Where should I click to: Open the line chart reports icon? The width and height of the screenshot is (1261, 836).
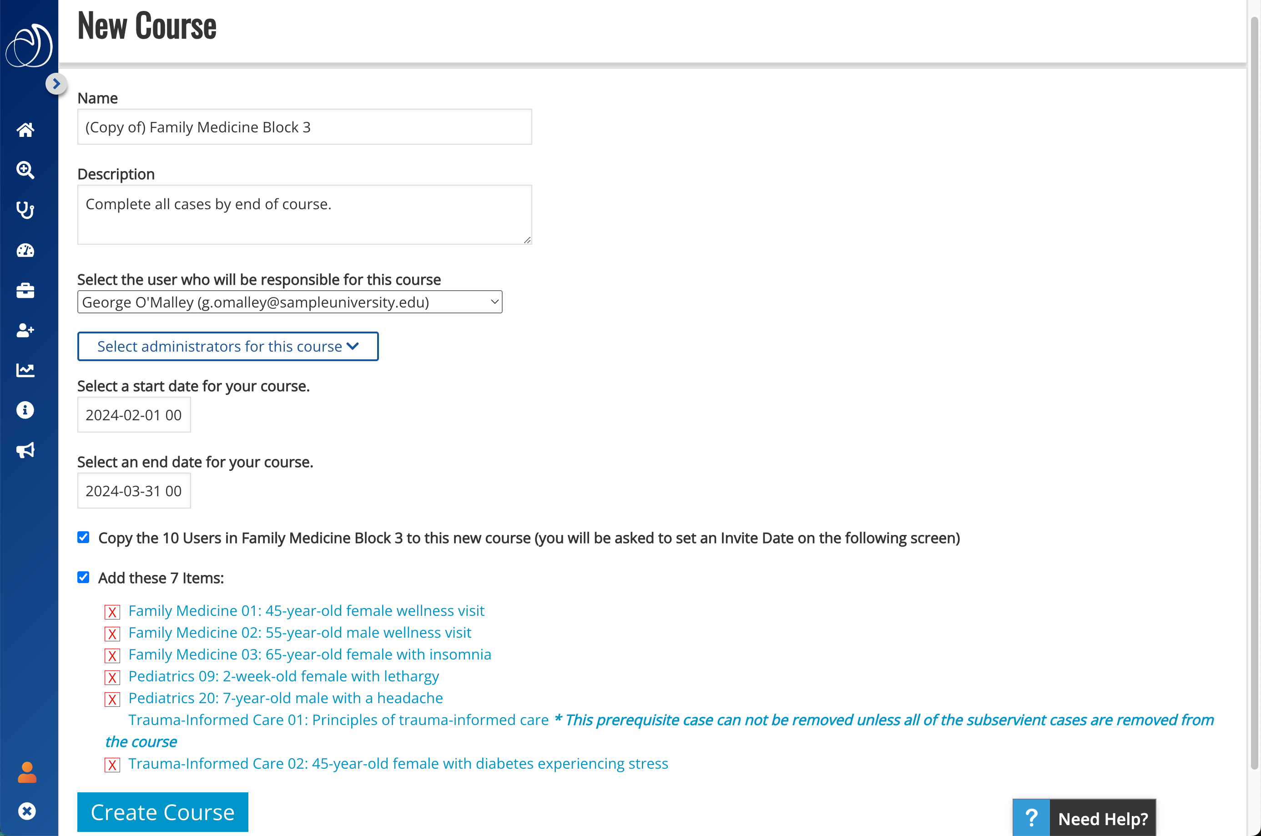tap(25, 370)
